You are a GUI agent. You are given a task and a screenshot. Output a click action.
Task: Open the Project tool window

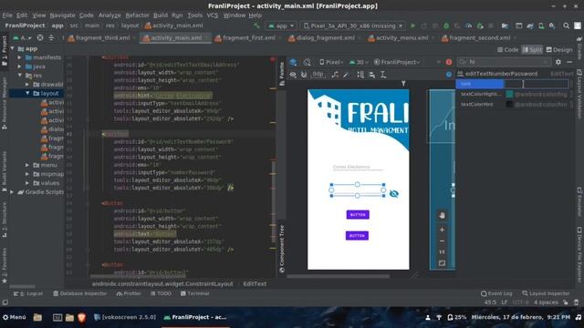point(4,51)
